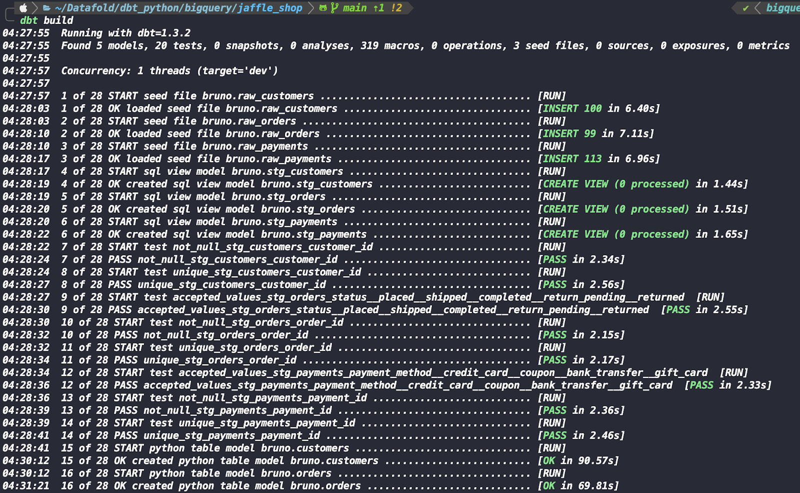Click '[INSERT 100 in 6.40s]' result
The width and height of the screenshot is (800, 493).
(598, 108)
